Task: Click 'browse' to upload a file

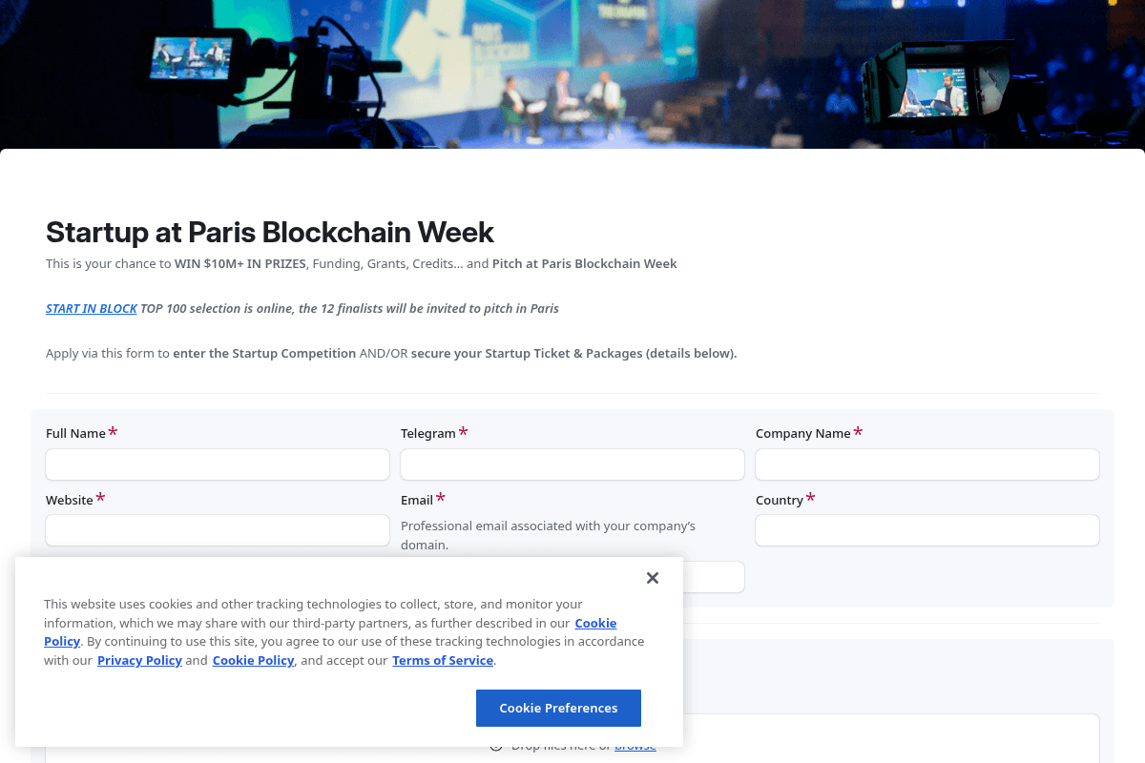Action: [635, 746]
